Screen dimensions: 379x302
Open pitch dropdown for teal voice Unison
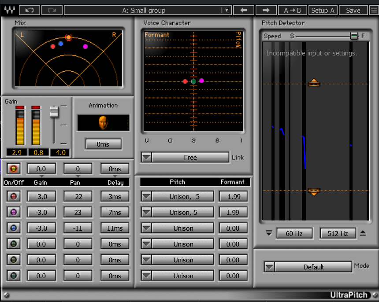146,276
